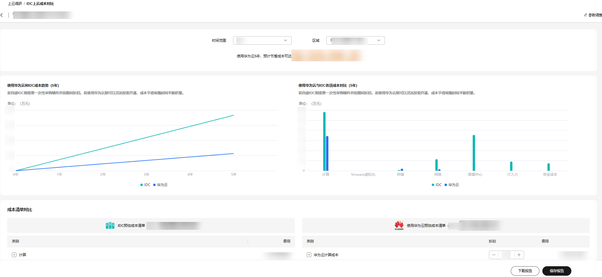Click the 下载报告 button
Screen dimensions: 602x277
pyautogui.click(x=525, y=271)
